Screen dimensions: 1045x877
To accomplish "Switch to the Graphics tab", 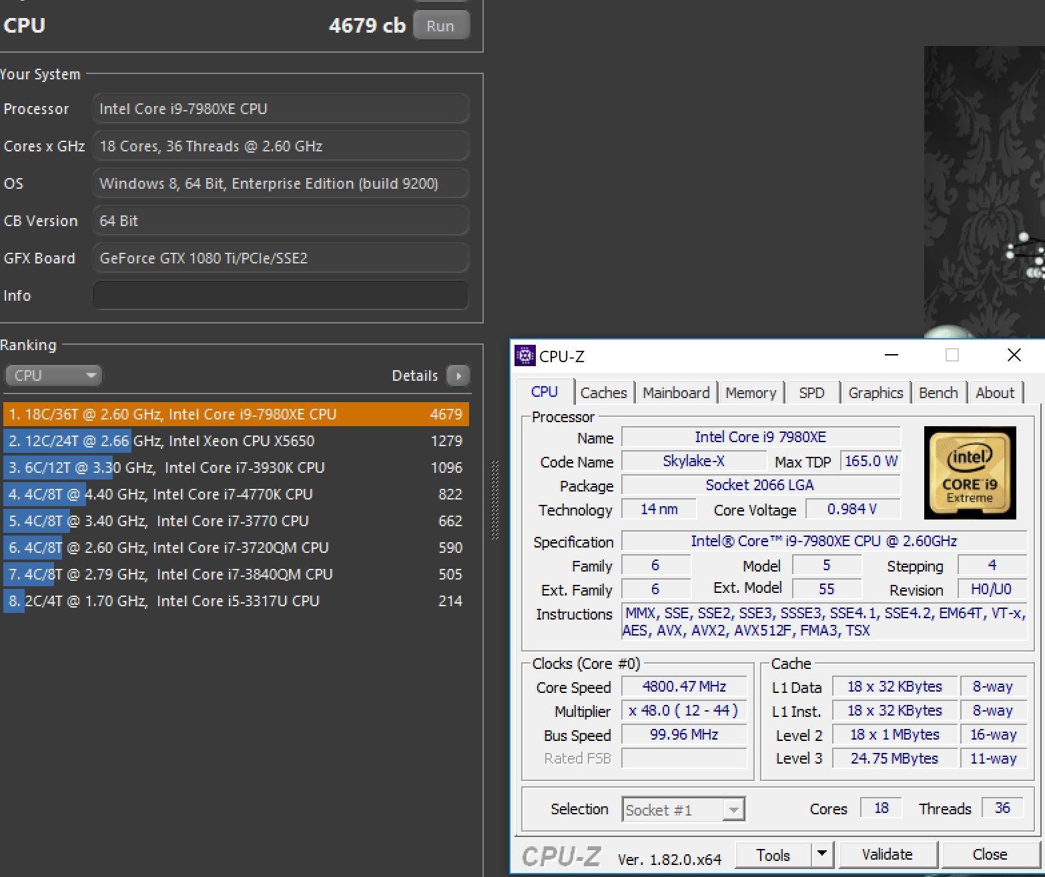I will [876, 393].
